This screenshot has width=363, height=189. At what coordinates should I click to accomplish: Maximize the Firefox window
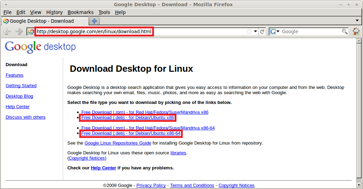(x=348, y=5)
